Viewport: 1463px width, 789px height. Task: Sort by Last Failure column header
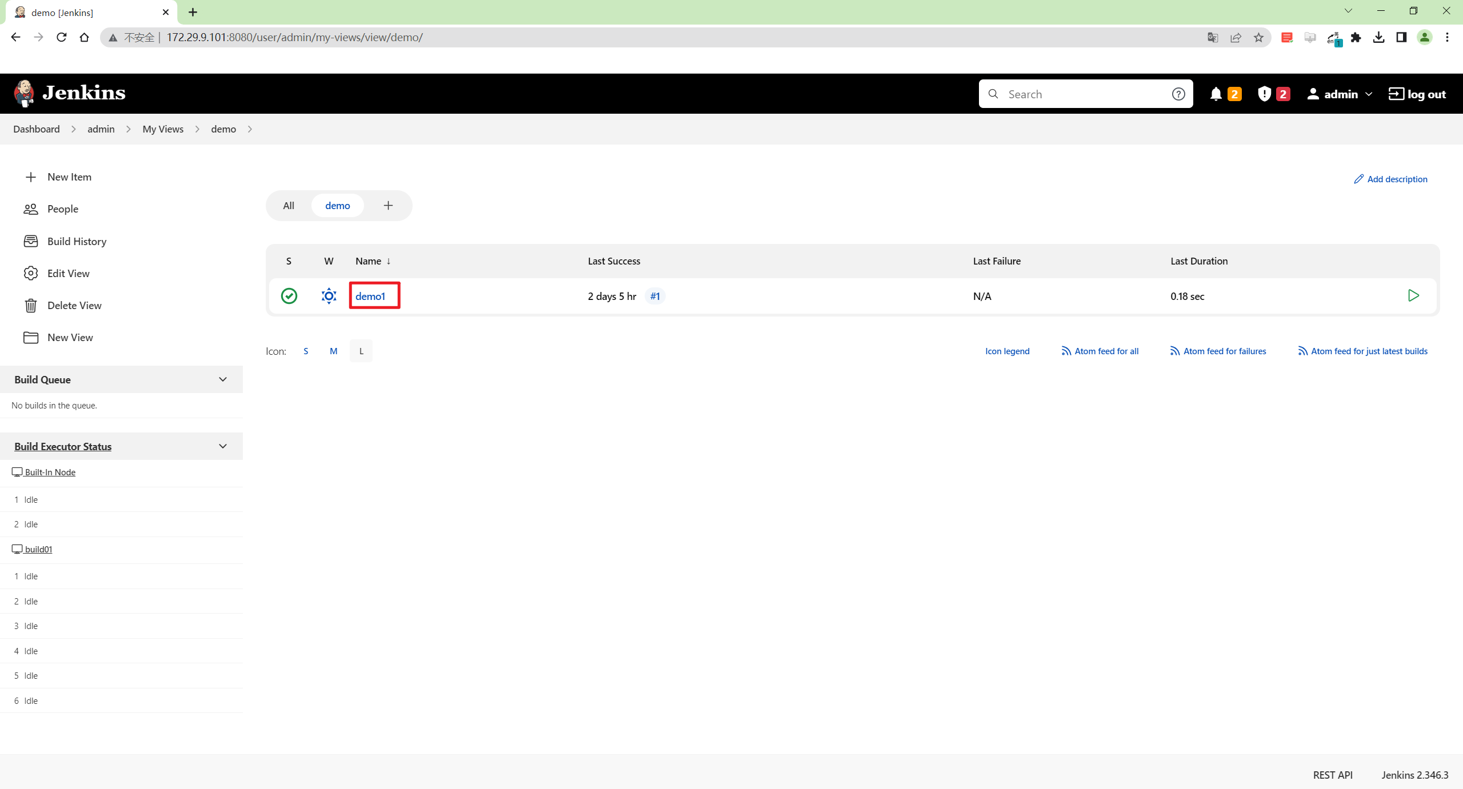(997, 261)
